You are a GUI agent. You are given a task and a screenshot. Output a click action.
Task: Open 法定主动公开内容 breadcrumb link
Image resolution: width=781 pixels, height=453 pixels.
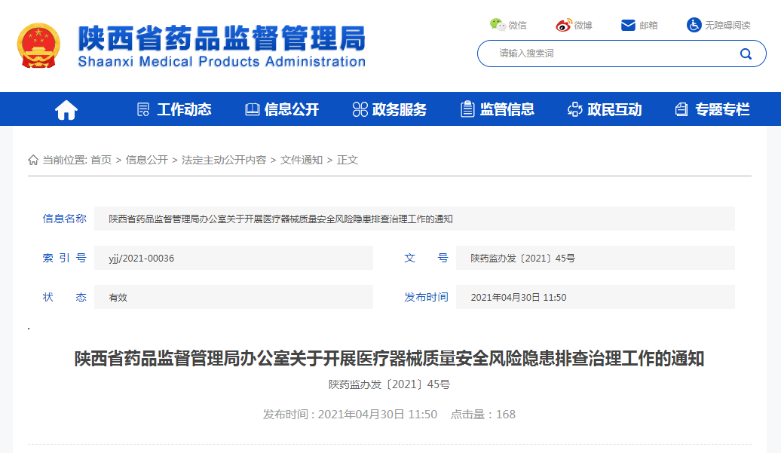(x=224, y=160)
